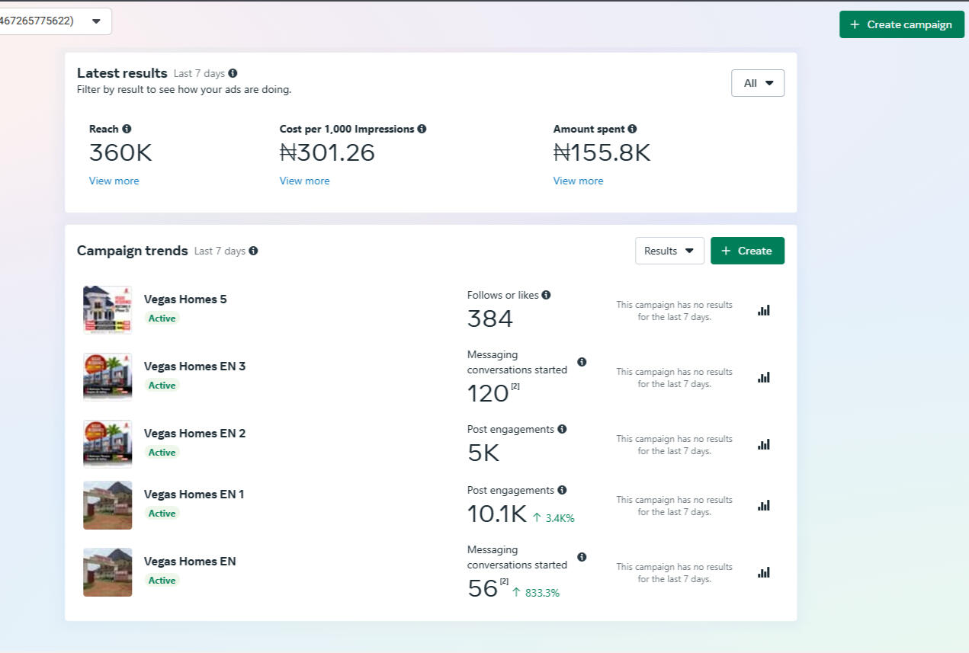
Task: Click the info icon next to Amount spent
Action: point(632,129)
